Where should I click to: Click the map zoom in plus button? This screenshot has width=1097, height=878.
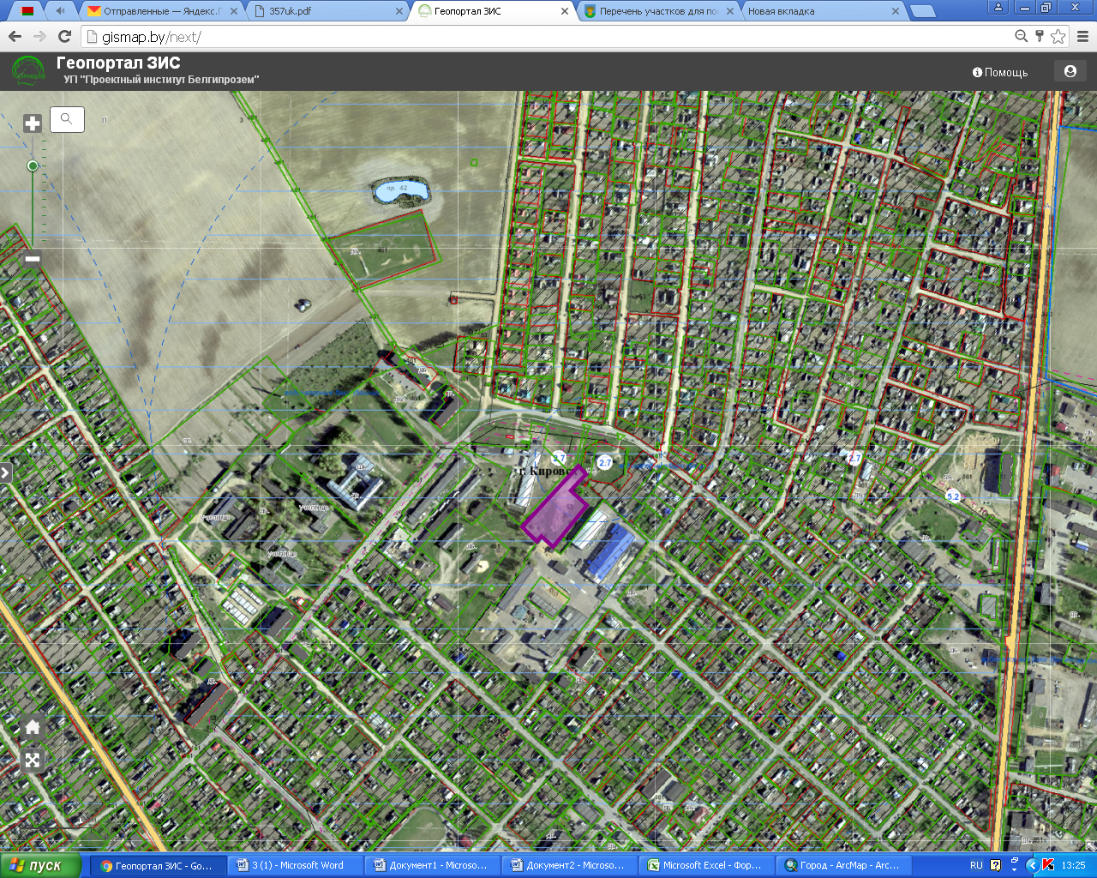coord(33,123)
